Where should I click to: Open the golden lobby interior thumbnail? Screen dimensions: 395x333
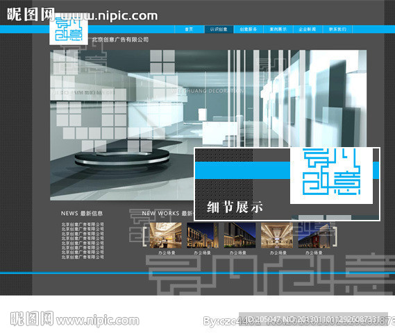pyautogui.click(x=165, y=235)
